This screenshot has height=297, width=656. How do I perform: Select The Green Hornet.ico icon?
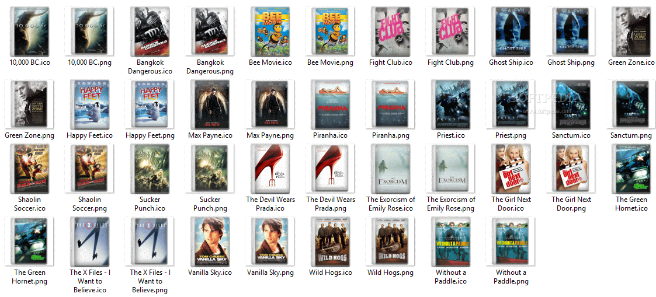[631, 169]
